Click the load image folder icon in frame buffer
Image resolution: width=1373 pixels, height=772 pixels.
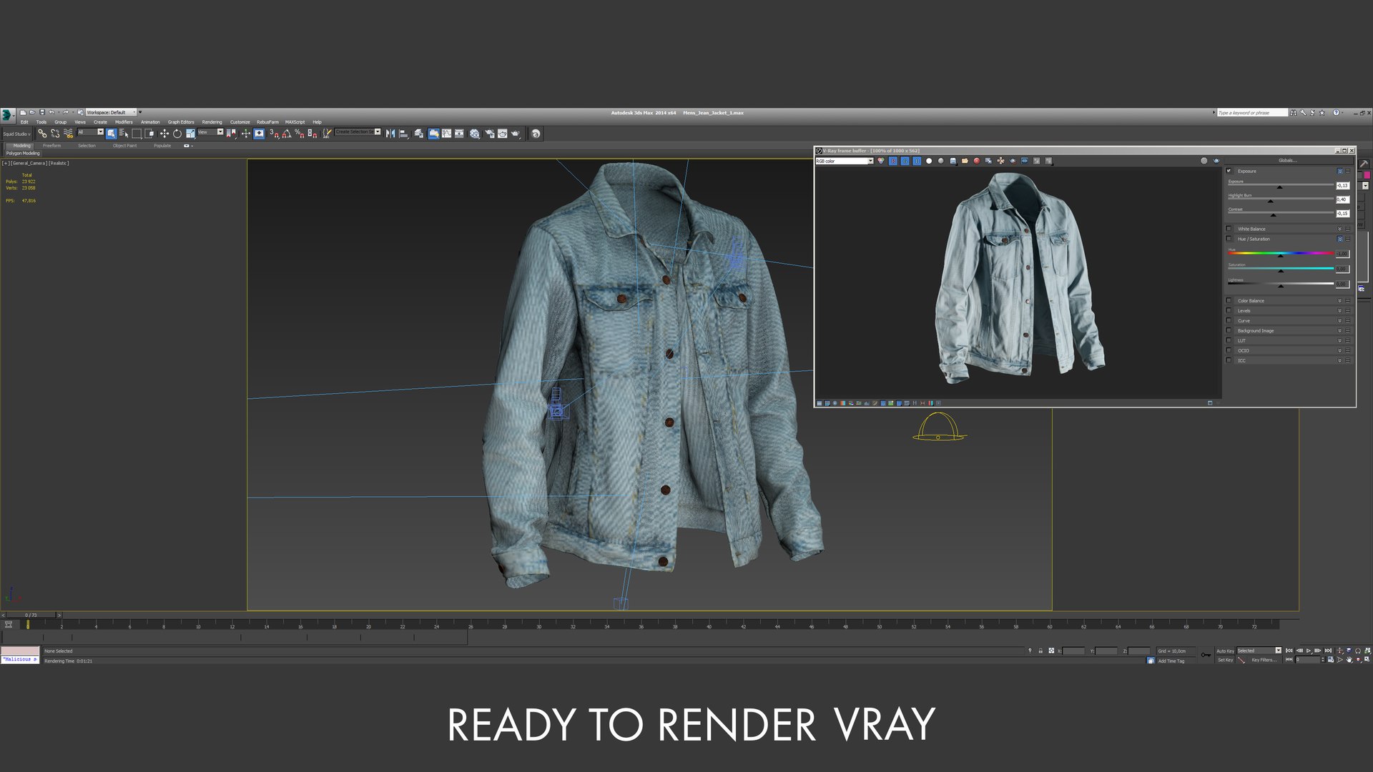[965, 161]
